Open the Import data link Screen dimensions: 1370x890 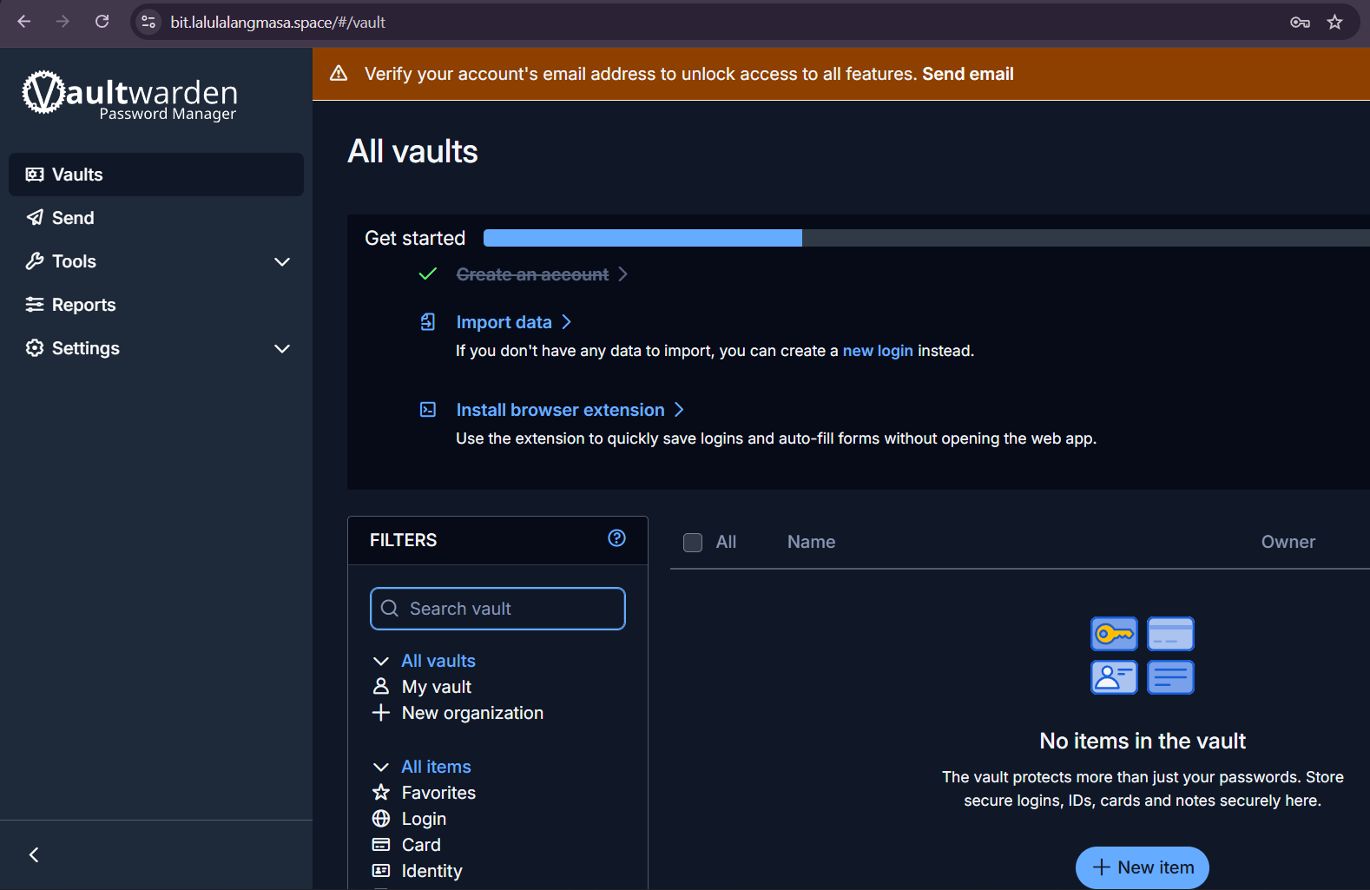504,322
